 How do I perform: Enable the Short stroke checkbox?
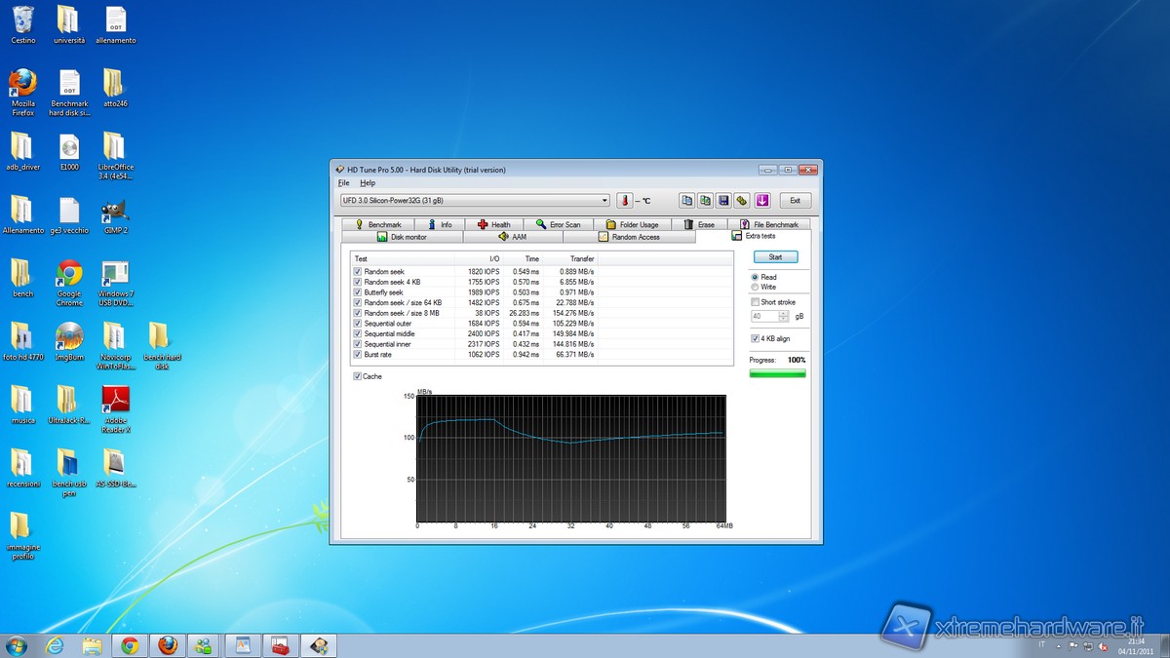click(756, 302)
